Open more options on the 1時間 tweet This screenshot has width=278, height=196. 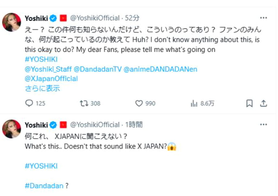pyautogui.click(x=263, y=125)
